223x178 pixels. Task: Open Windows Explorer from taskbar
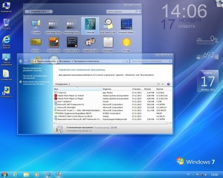(26, 175)
